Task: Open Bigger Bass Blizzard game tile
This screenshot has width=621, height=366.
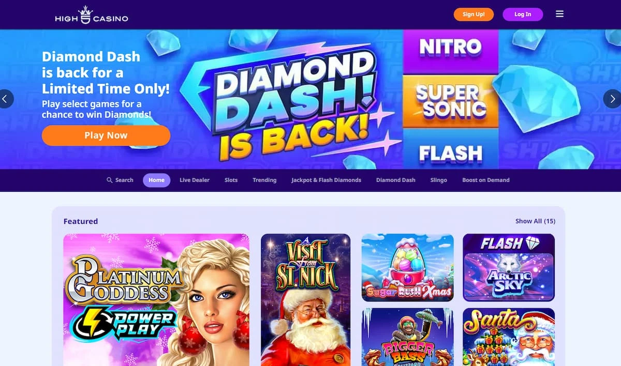Action: tap(407, 337)
